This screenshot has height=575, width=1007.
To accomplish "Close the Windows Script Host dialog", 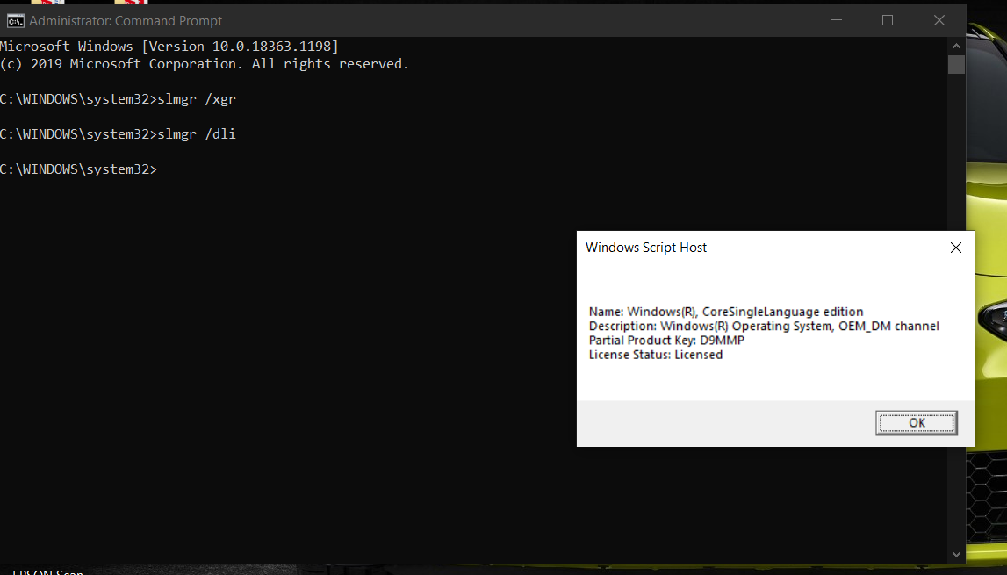I will click(955, 248).
